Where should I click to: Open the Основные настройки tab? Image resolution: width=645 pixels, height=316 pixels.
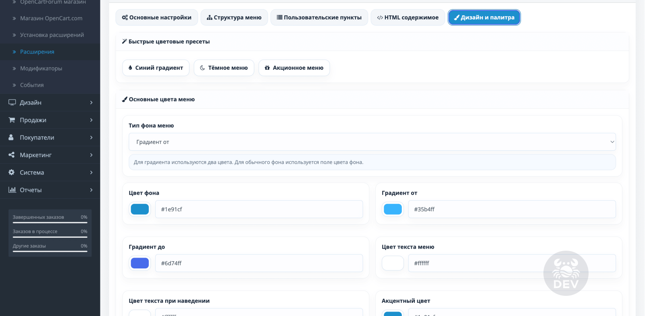pos(156,17)
